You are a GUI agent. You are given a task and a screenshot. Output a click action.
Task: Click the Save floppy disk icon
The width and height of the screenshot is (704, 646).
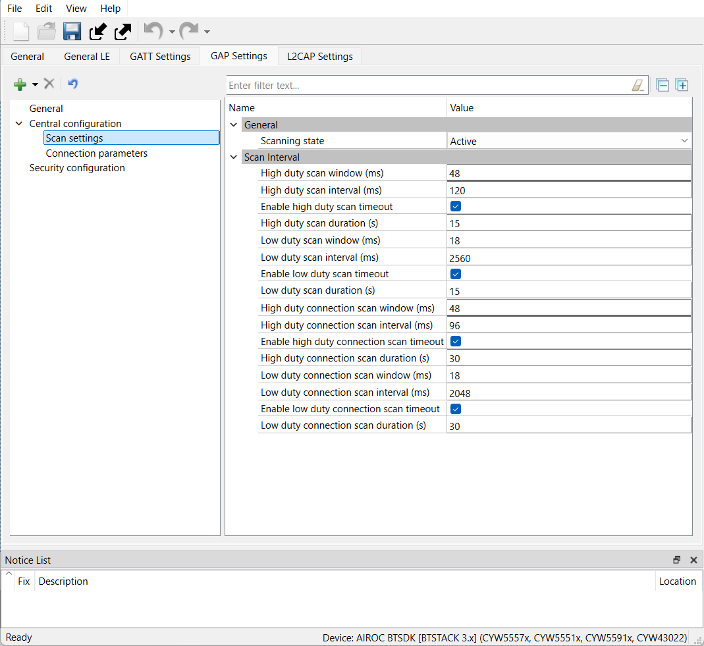(72, 32)
